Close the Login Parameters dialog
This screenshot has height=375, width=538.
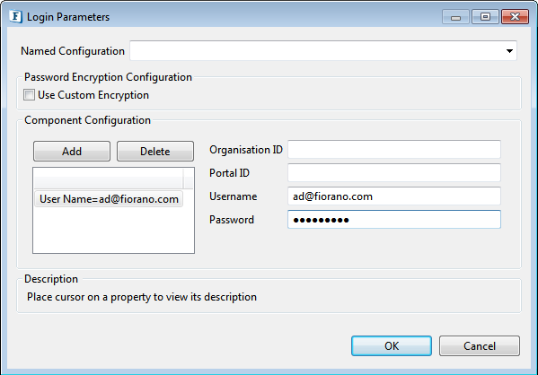(x=515, y=17)
